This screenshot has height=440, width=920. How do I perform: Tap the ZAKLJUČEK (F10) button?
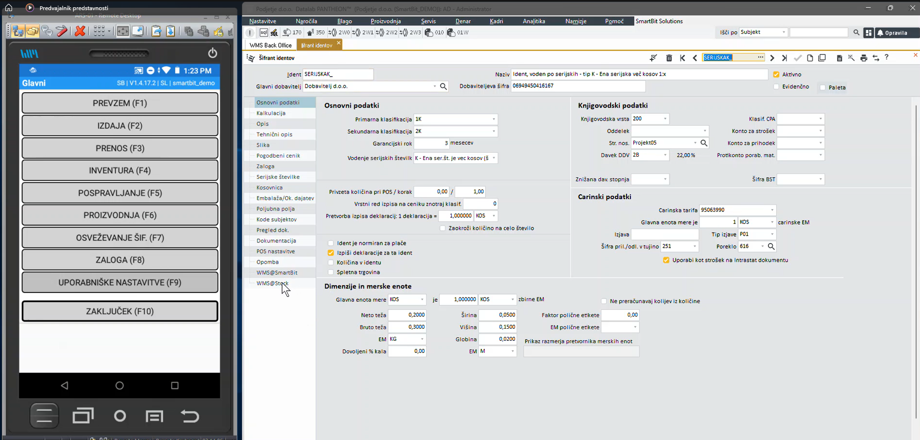point(120,311)
